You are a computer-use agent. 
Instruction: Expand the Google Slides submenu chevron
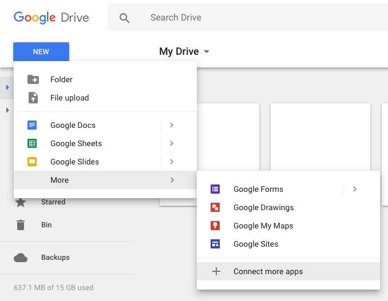[x=172, y=162]
